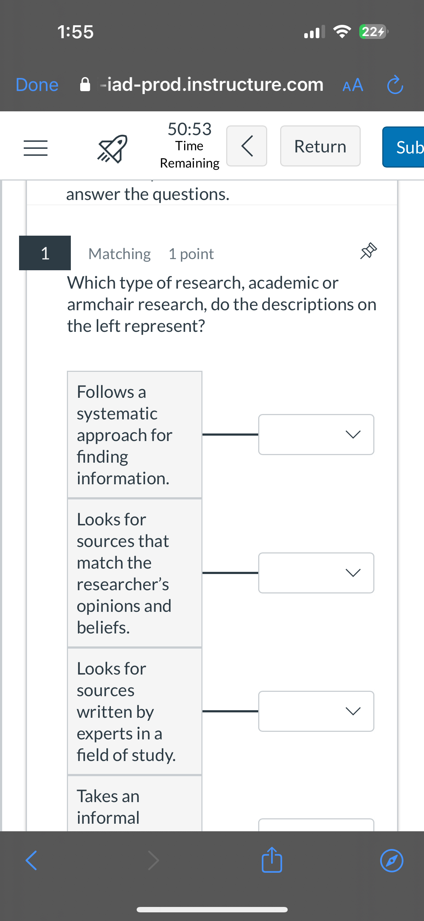Open the hamburger navigation menu
This screenshot has height=921, width=424.
pos(35,148)
